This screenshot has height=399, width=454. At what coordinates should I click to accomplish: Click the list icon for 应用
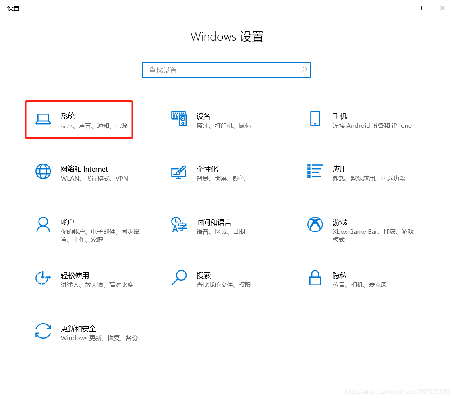pyautogui.click(x=315, y=171)
